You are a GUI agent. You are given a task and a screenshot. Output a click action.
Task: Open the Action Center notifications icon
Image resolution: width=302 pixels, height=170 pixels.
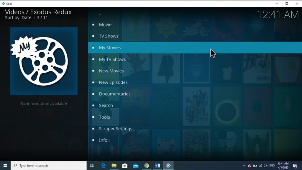coord(295,166)
